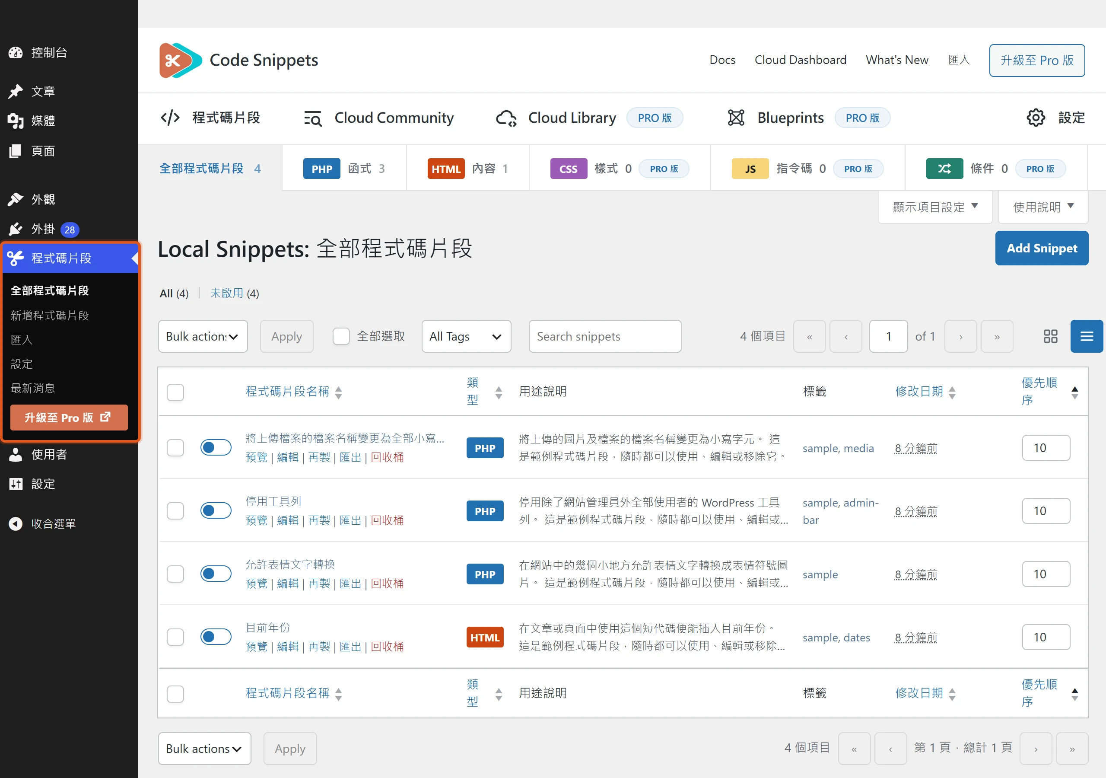Click the 外掛 update count badge 28

point(70,230)
